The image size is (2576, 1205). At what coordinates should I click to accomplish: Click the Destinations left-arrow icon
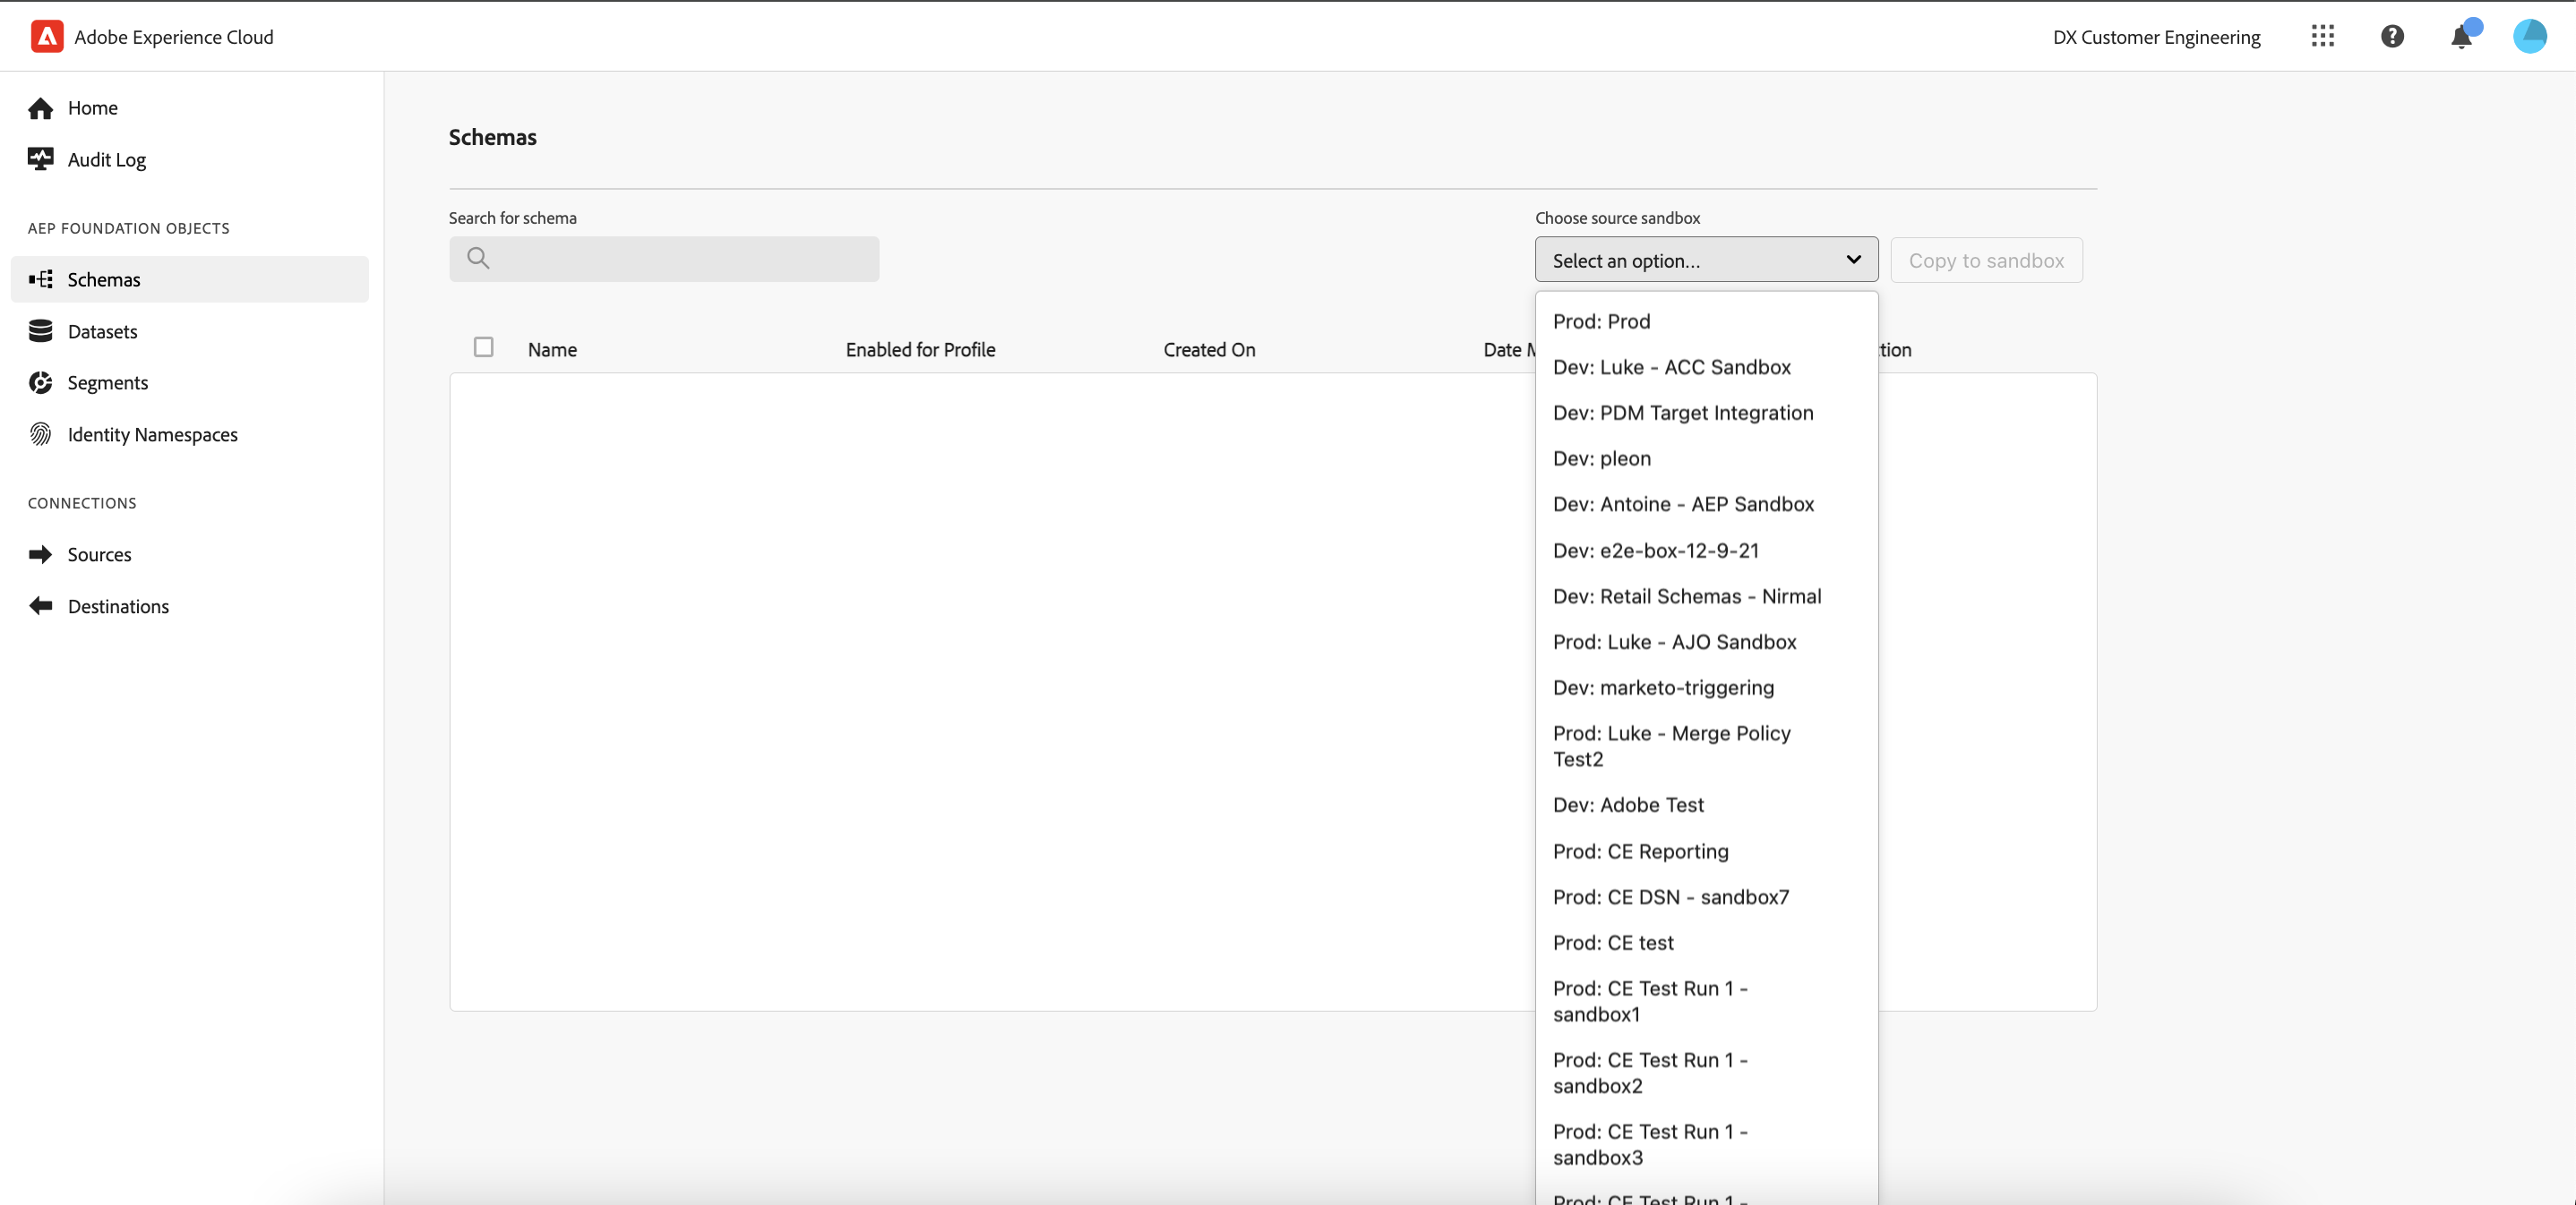tap(41, 606)
